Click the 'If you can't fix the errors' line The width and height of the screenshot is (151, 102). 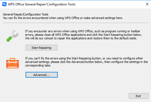point(84,58)
